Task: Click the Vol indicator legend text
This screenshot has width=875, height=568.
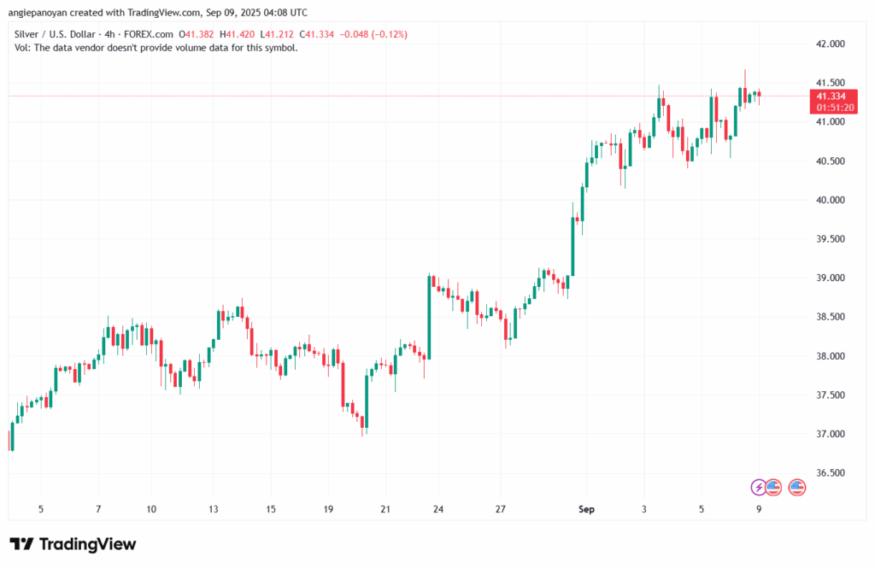Action: [x=156, y=48]
